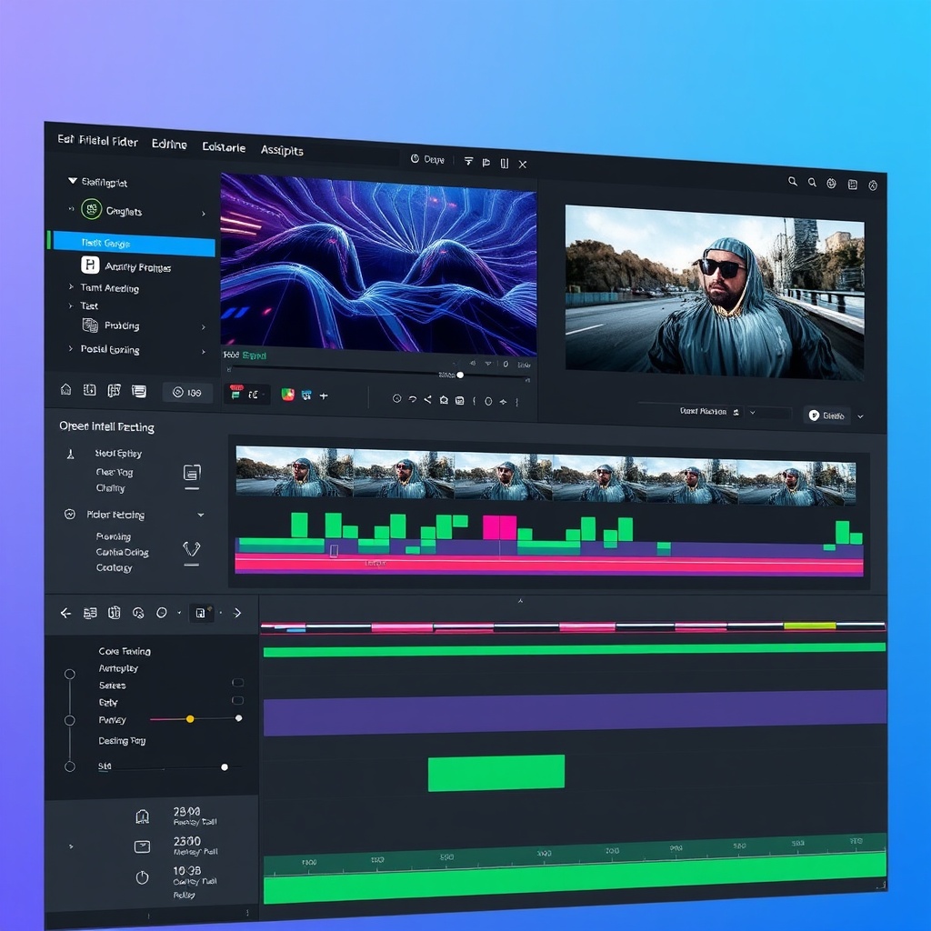Click the Gindo button

[x=827, y=415]
